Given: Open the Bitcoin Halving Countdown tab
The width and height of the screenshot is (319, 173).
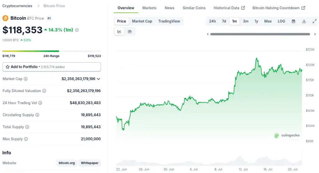Looking at the screenshot, I should (279, 8).
